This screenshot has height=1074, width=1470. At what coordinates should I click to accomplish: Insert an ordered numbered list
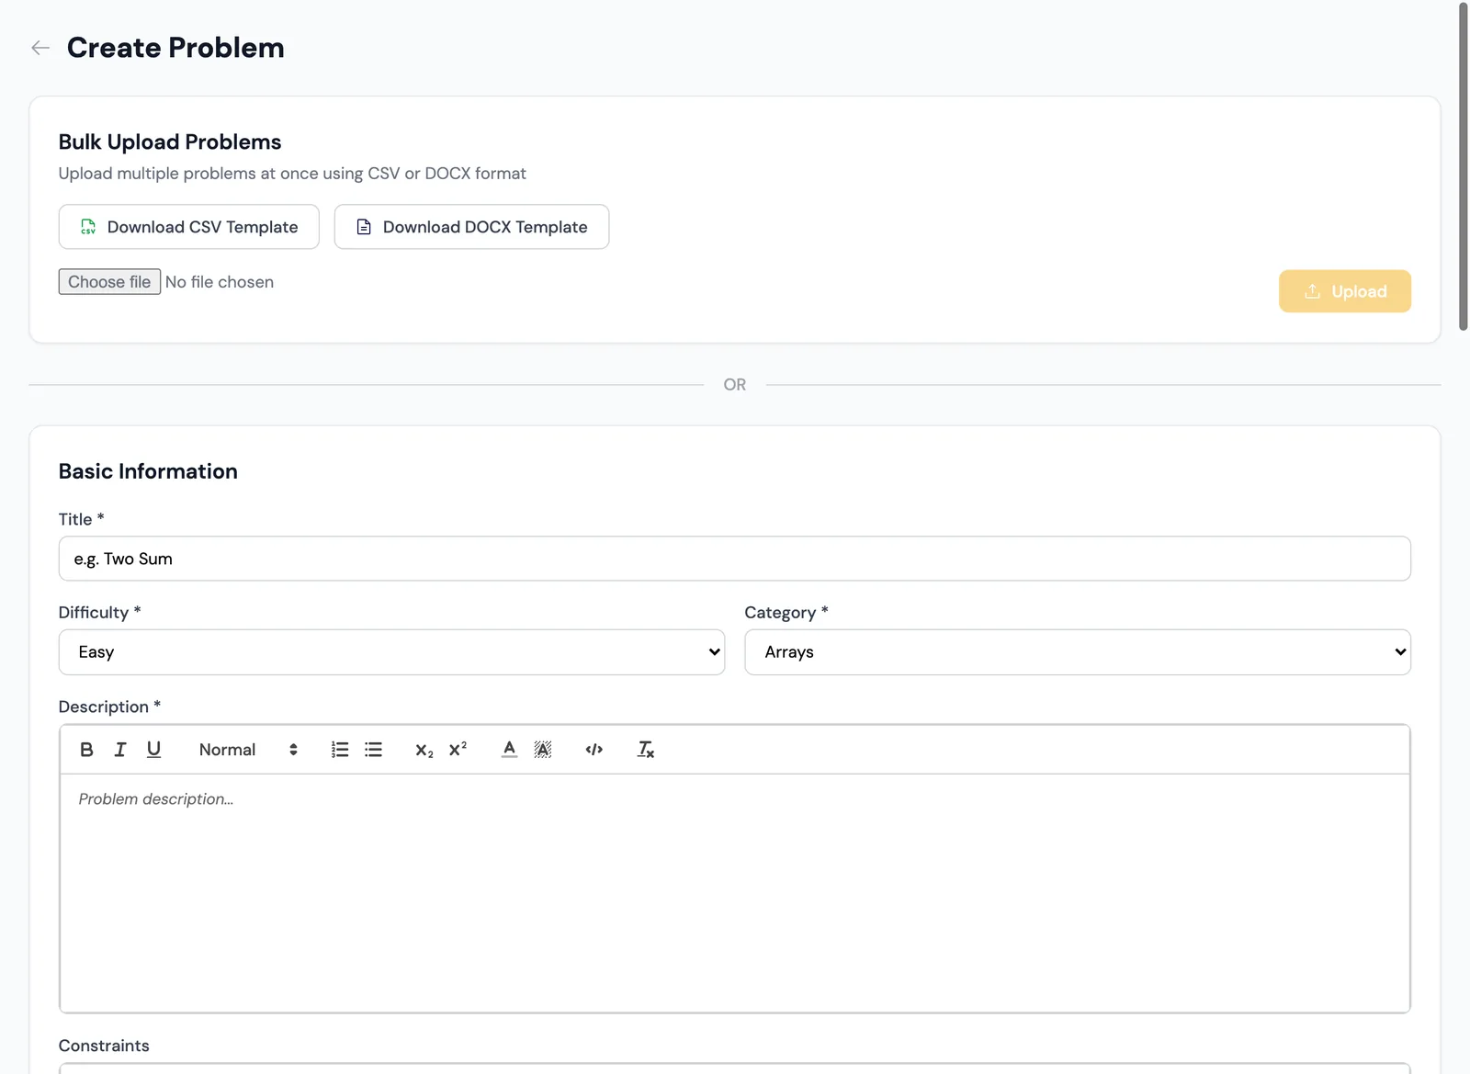click(x=340, y=750)
